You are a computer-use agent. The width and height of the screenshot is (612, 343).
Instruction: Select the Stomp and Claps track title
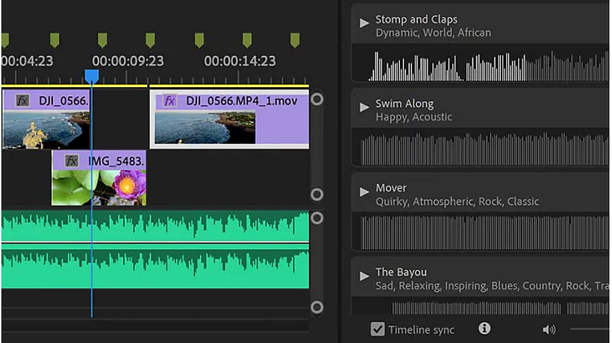416,19
